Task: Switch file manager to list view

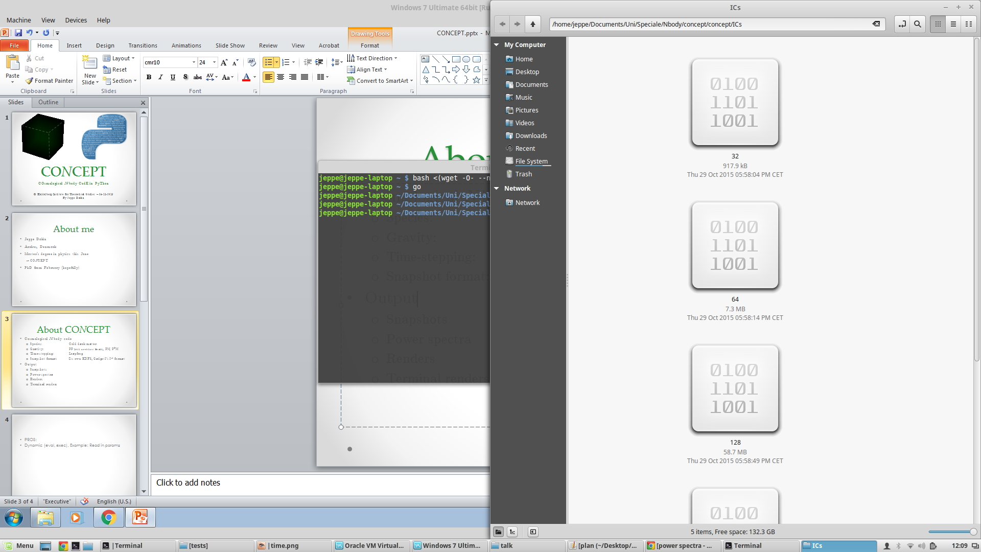Action: 953,24
